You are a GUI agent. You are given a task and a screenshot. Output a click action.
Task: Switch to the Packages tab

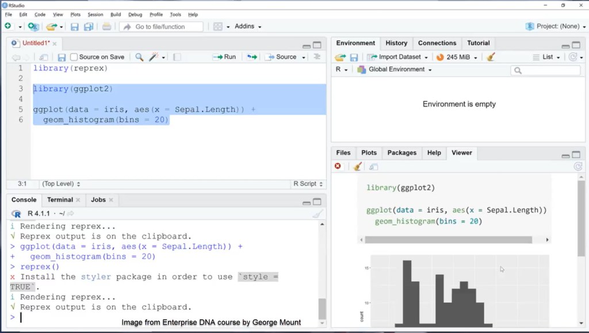tap(401, 153)
